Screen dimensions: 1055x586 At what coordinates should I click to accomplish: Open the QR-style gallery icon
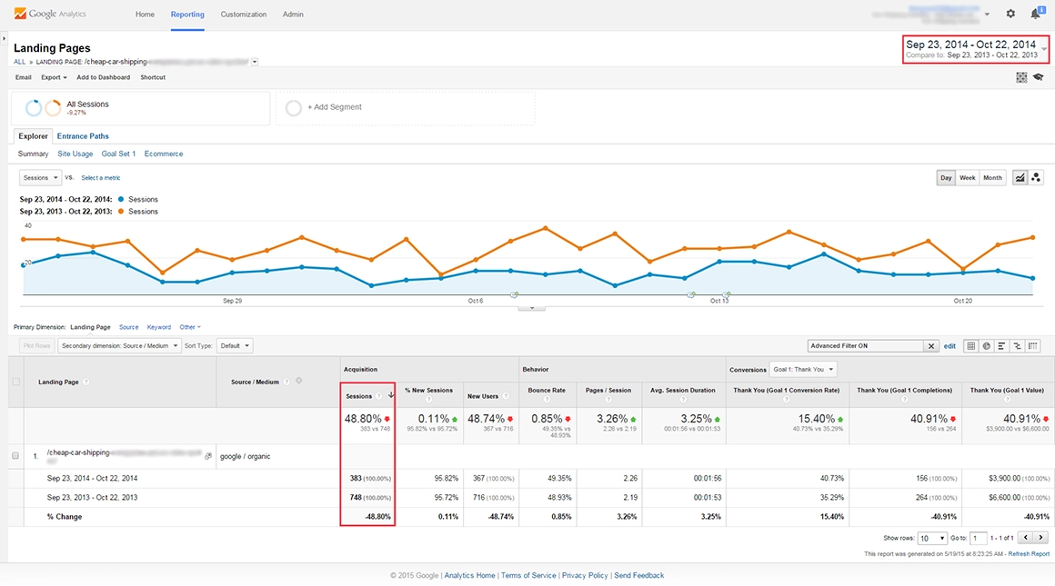(x=1021, y=77)
